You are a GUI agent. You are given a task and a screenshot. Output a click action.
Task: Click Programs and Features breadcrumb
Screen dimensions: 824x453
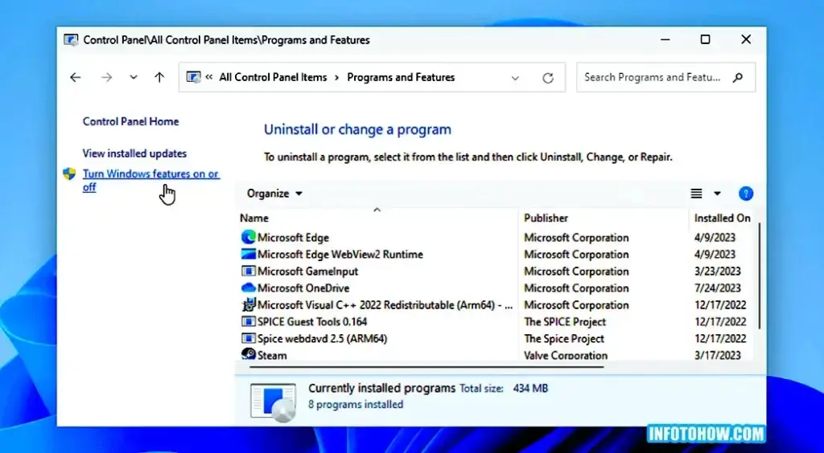(401, 78)
